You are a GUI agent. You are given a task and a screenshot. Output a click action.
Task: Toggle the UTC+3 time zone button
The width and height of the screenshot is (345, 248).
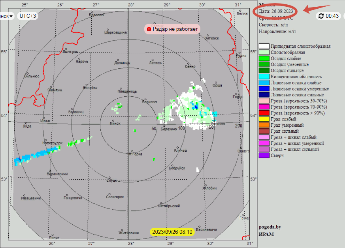tap(27, 16)
